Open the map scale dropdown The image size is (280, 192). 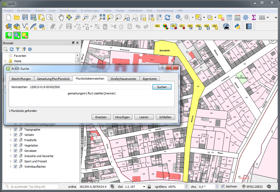[x=144, y=186]
